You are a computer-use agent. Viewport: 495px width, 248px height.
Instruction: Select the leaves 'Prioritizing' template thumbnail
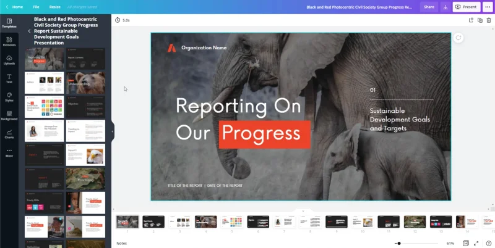[x=85, y=179]
